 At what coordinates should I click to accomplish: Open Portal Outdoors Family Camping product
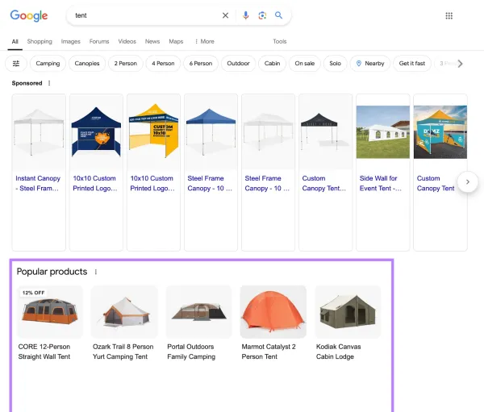tap(191, 352)
